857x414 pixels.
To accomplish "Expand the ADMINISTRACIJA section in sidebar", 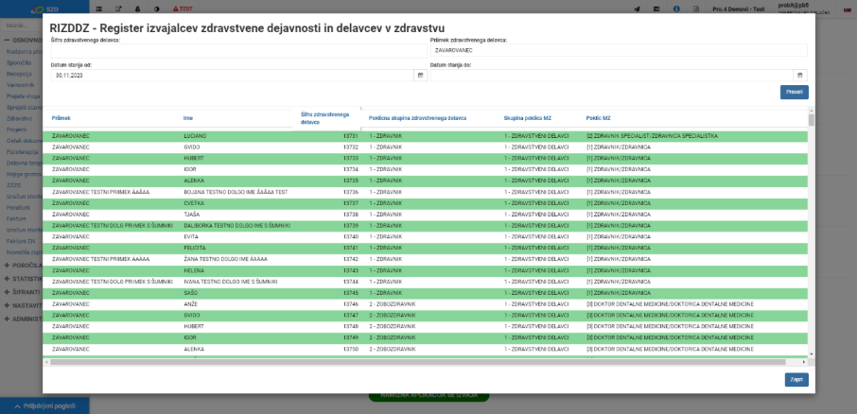I will point(23,319).
